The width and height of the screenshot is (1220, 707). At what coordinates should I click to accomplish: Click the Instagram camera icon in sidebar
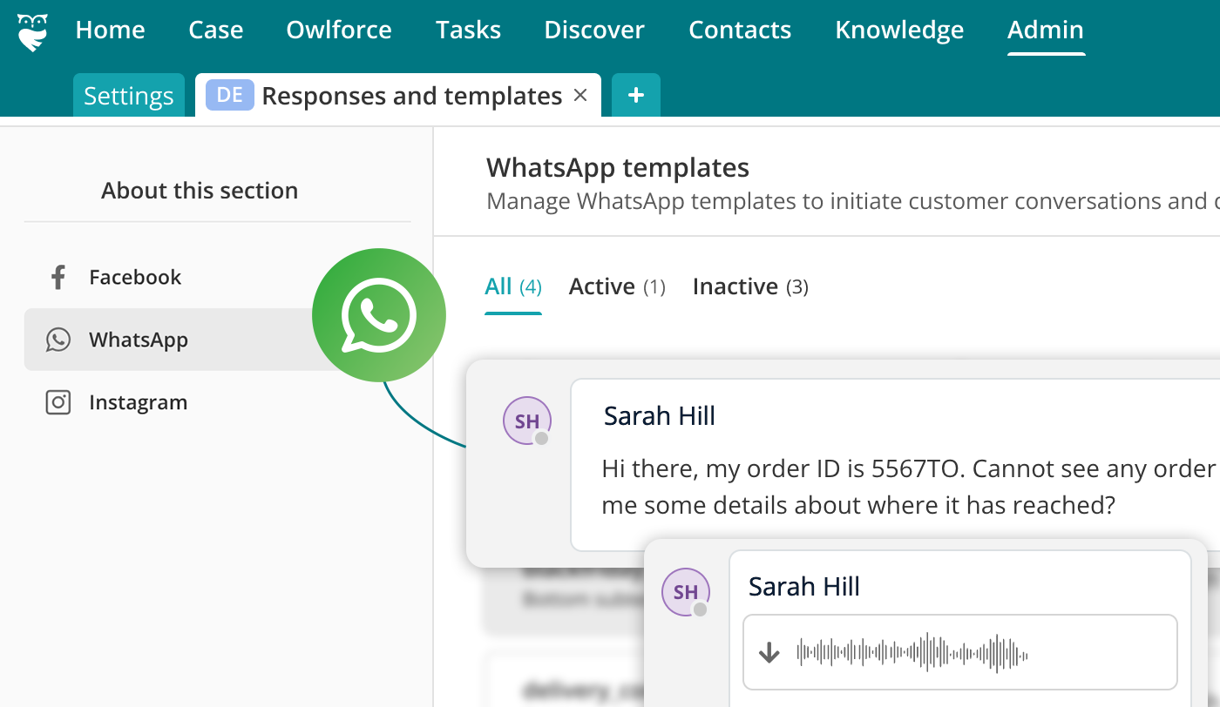point(58,402)
